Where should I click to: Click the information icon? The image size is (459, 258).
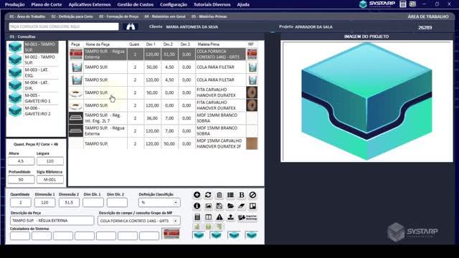tap(197, 206)
